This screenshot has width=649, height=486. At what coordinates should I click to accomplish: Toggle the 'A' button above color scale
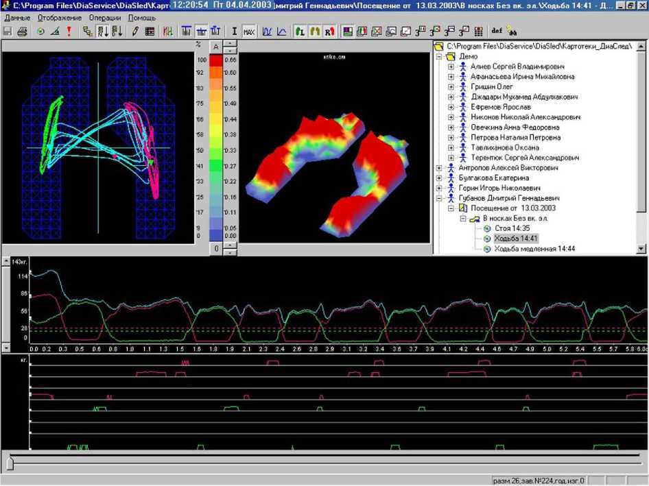216,47
